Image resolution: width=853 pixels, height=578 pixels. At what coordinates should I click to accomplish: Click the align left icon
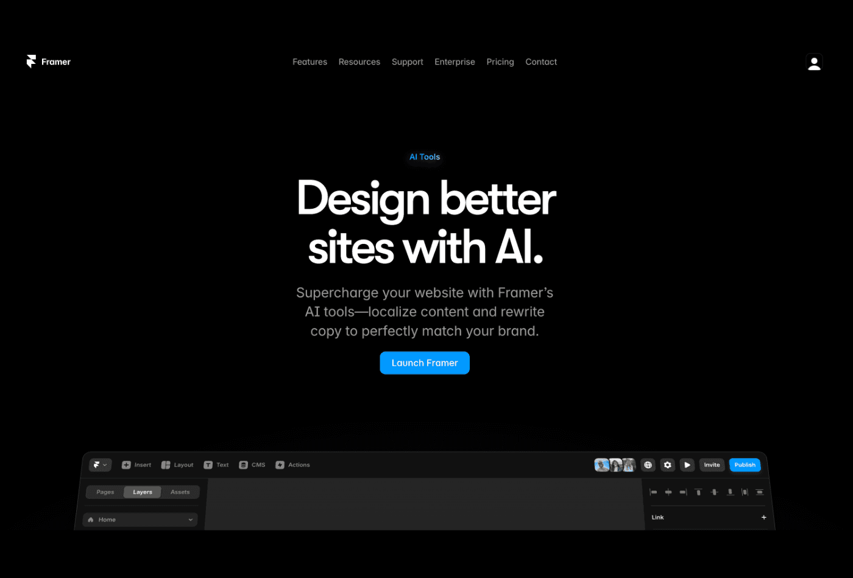tap(654, 492)
